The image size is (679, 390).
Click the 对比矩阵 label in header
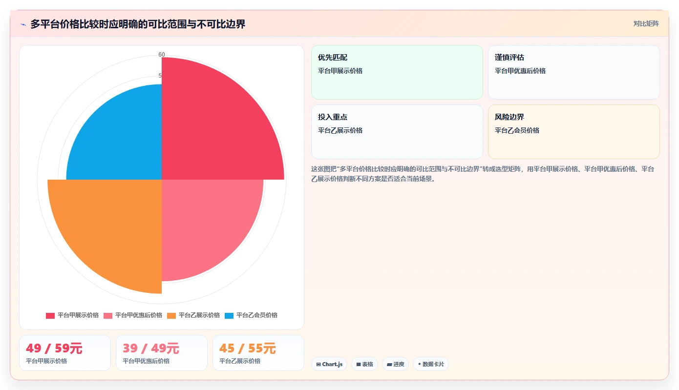[x=646, y=24]
